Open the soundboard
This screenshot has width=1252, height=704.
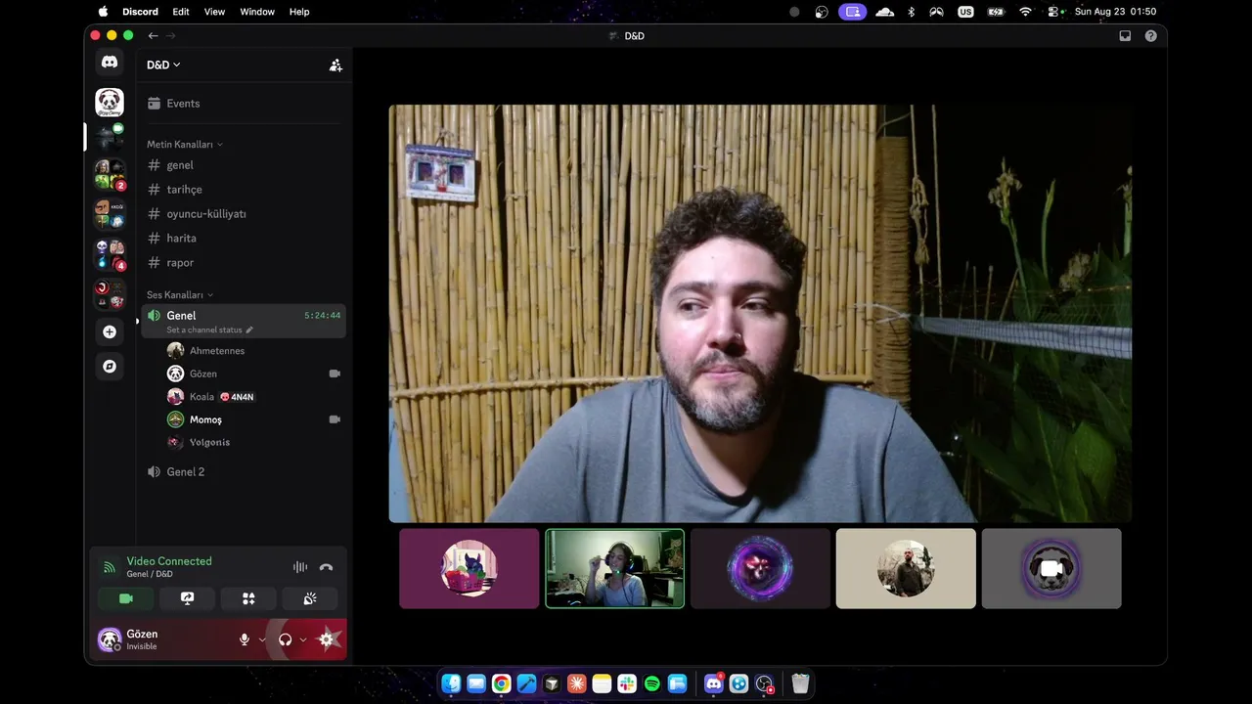tap(310, 598)
